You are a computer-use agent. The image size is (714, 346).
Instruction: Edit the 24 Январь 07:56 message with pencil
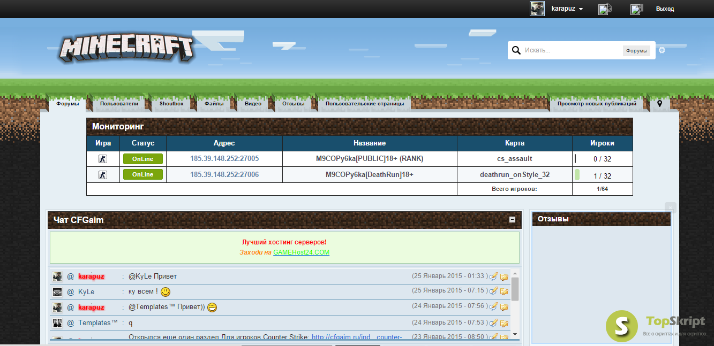point(494,307)
